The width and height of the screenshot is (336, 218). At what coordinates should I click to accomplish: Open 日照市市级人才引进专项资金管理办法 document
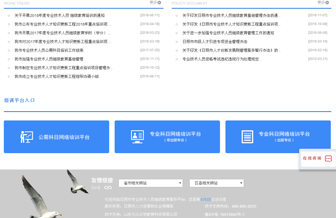pyautogui.click(x=215, y=42)
